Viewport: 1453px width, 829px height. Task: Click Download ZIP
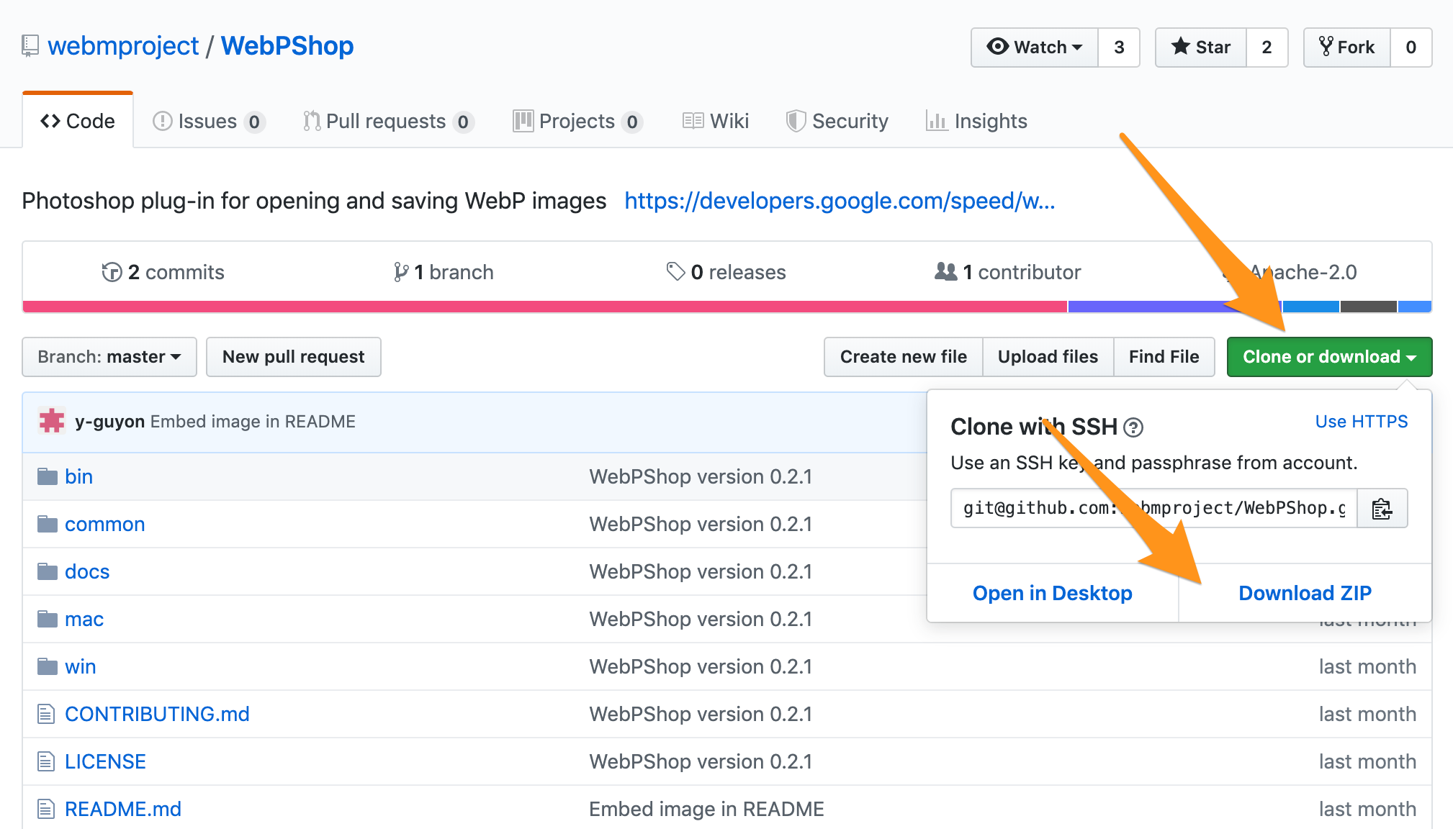tap(1305, 593)
